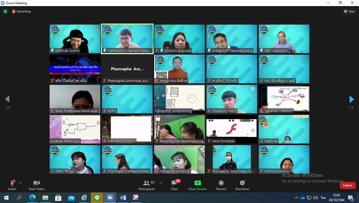The height and width of the screenshot is (203, 359).
Task: Click the name label 'Kittima Boonyos'
Action: click(277, 171)
